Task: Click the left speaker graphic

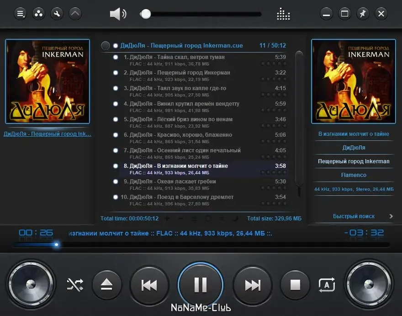Action: click(31, 284)
